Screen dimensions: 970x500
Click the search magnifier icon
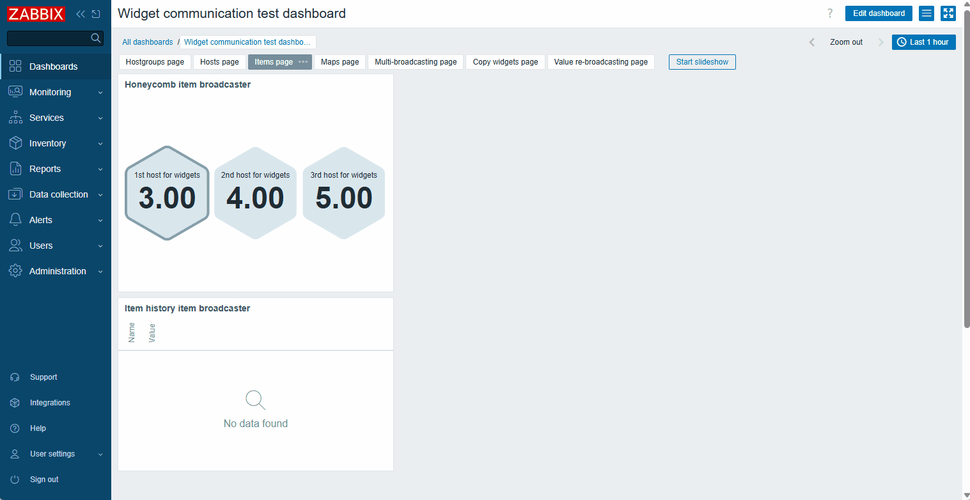96,38
